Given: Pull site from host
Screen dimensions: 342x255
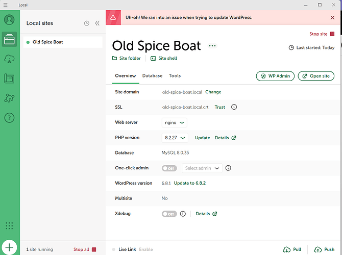Looking at the screenshot, I should [292, 249].
